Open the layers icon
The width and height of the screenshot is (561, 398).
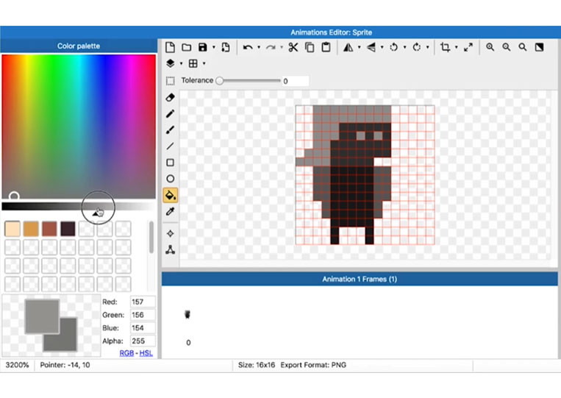(171, 63)
